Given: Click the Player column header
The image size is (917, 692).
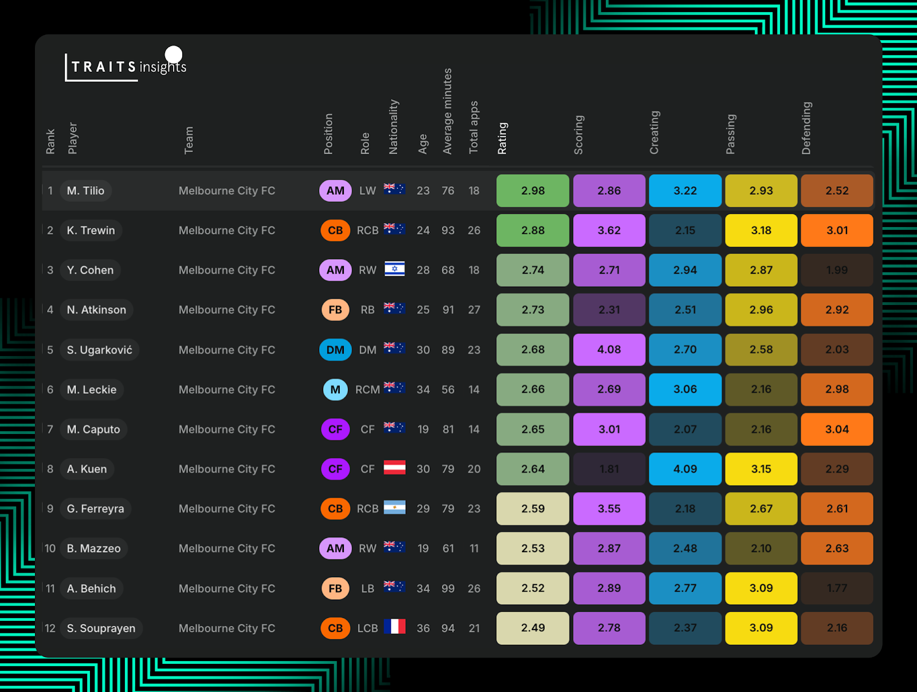Looking at the screenshot, I should tap(72, 138).
